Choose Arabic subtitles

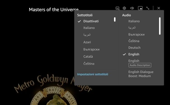point(87,35)
